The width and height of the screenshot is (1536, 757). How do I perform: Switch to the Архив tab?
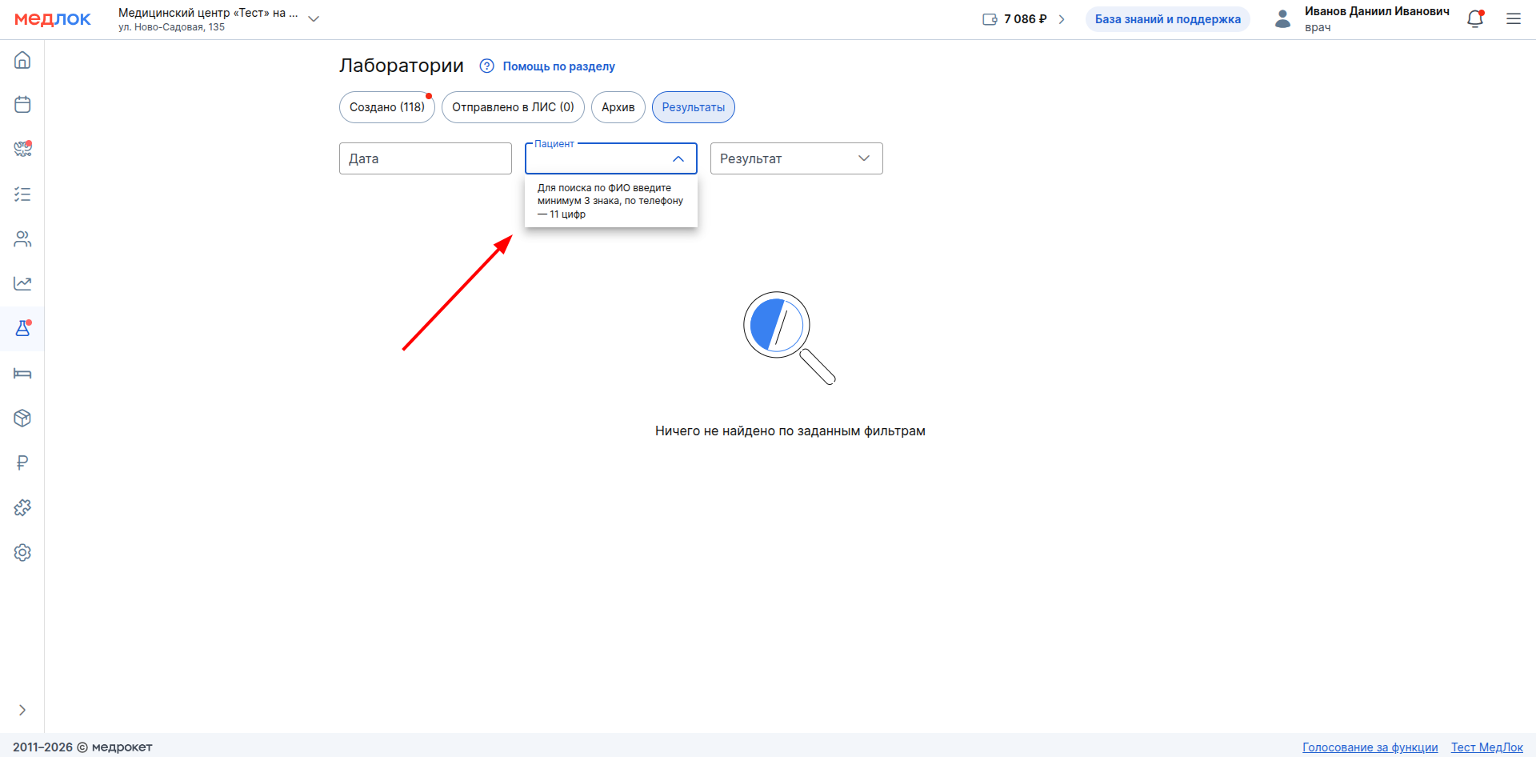pyautogui.click(x=618, y=107)
